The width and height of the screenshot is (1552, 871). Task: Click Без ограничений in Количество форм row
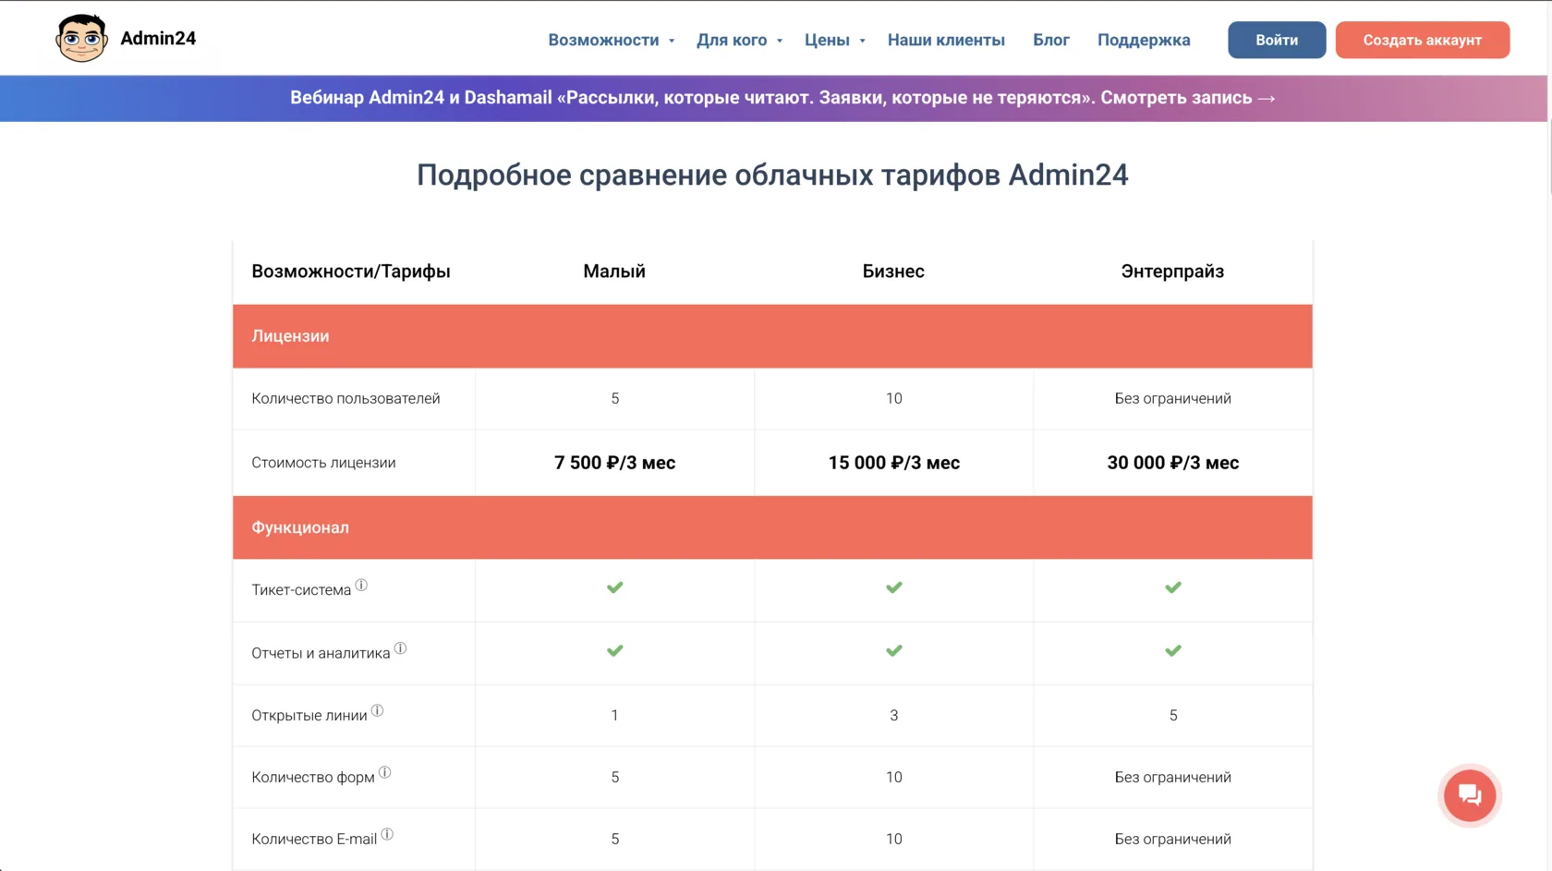click(x=1172, y=778)
